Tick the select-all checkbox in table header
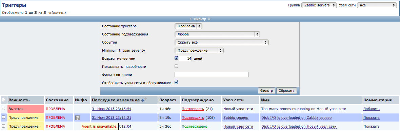This screenshot has height=131, width=400. 3,100
